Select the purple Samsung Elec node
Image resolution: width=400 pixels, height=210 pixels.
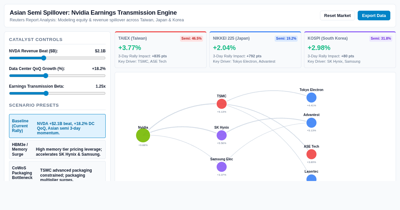pos(222,167)
